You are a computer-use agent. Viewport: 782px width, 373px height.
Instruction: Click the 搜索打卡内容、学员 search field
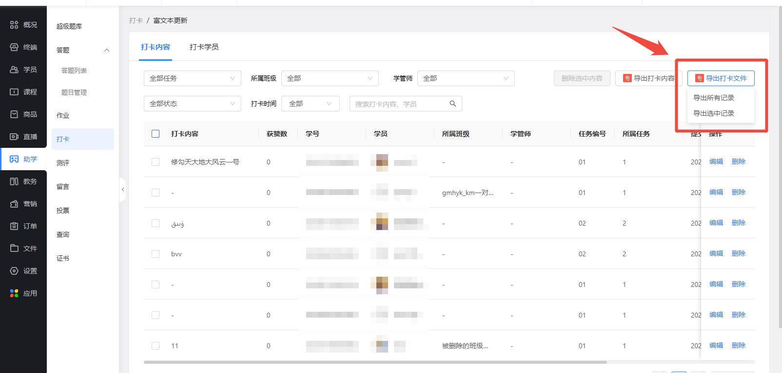(x=399, y=104)
